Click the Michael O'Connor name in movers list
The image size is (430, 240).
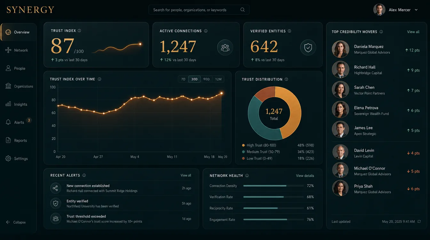(370, 168)
